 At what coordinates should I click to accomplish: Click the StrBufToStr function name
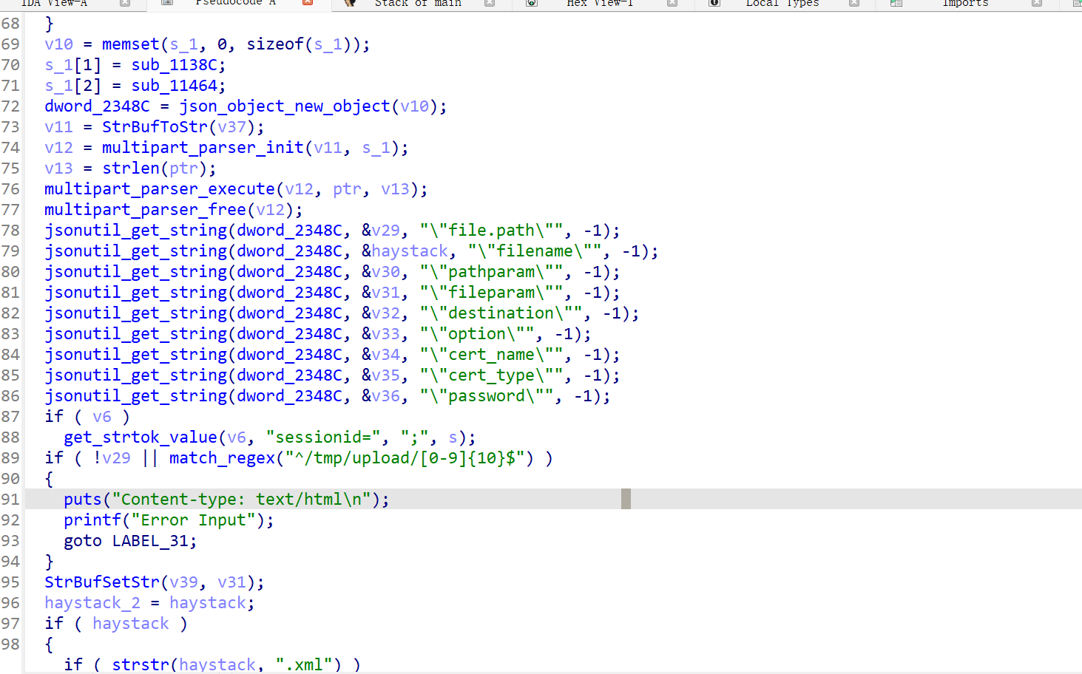click(155, 127)
